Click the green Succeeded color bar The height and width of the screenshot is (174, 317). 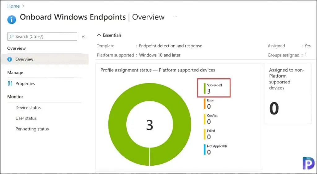click(205, 89)
